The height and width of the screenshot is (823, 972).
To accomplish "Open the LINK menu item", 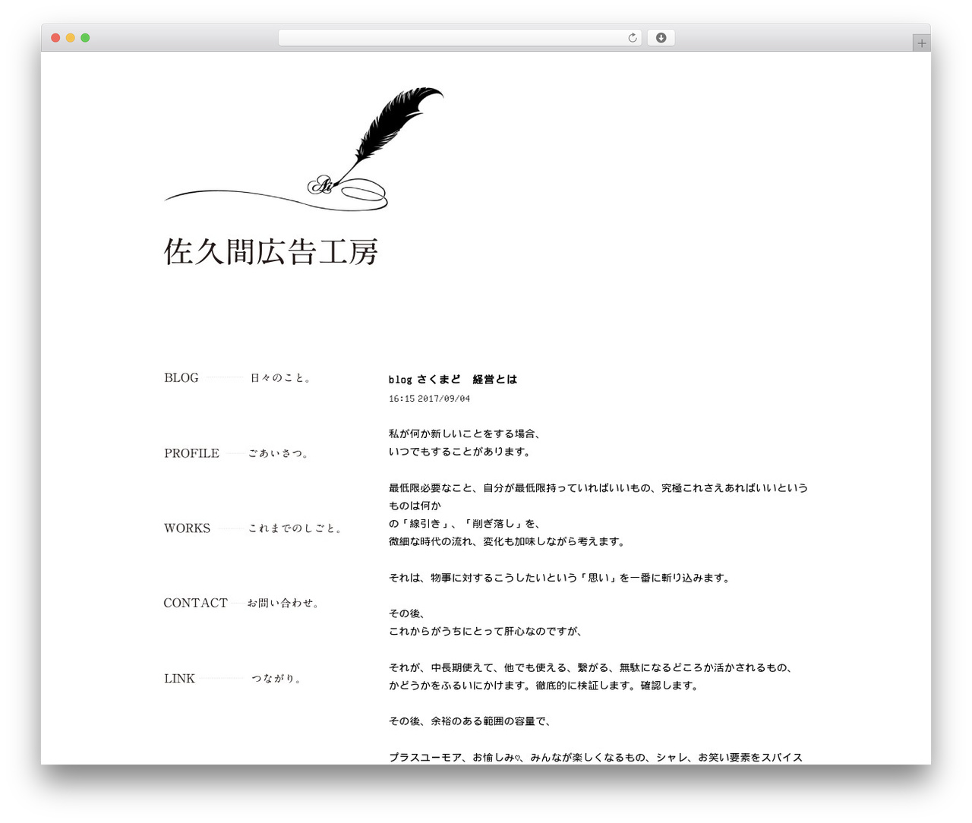I will (232, 679).
